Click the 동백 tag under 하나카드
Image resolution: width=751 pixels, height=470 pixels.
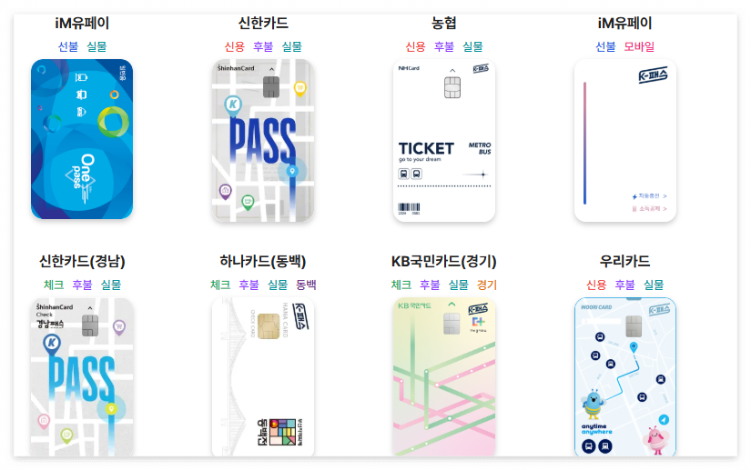point(306,285)
